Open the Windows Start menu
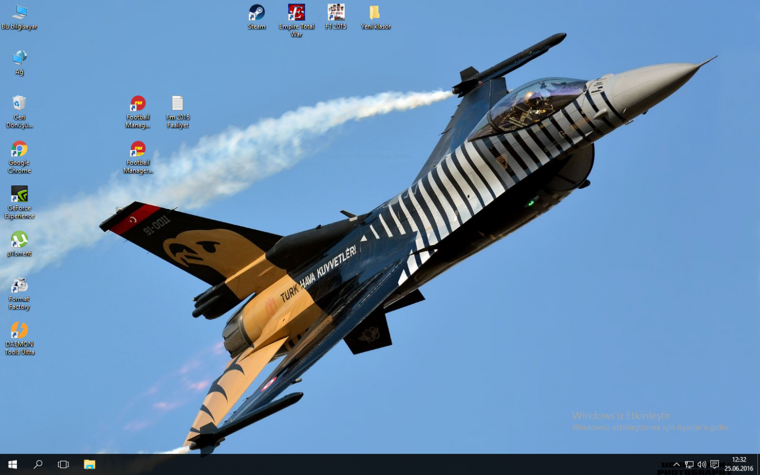 pyautogui.click(x=12, y=465)
